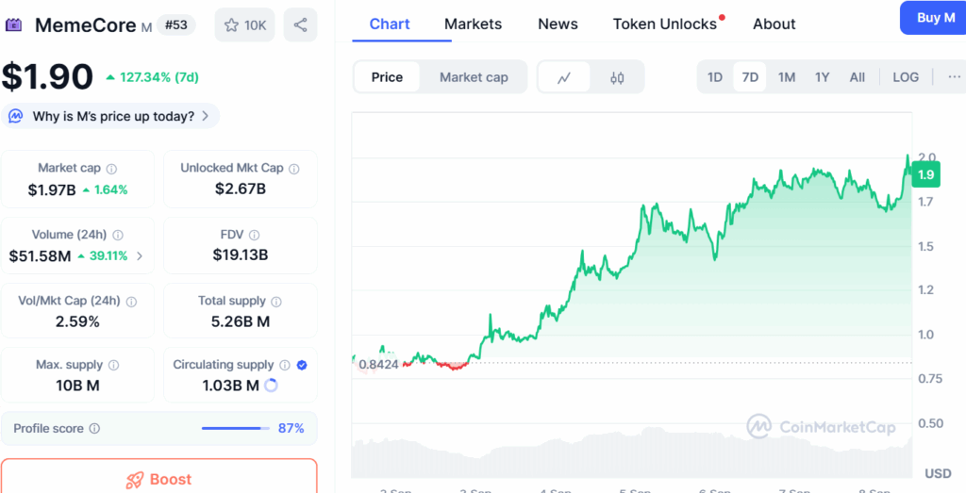Switch to line chart view

pos(564,77)
